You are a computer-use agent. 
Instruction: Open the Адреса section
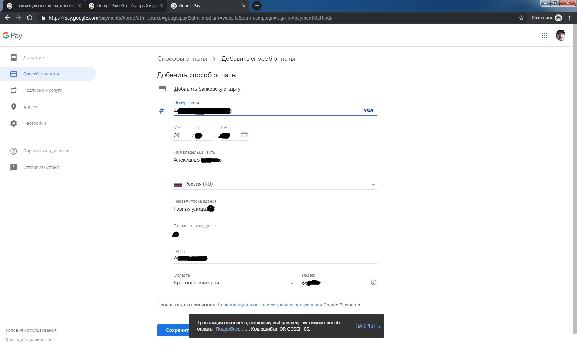(x=48, y=107)
